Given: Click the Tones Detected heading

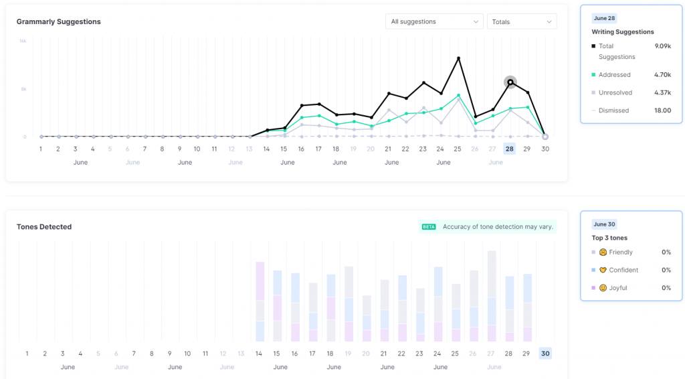Looking at the screenshot, I should (x=44, y=227).
